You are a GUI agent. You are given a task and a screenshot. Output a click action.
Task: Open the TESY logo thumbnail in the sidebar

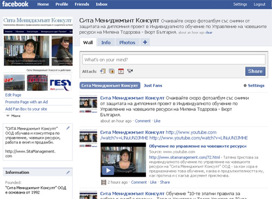(60, 82)
